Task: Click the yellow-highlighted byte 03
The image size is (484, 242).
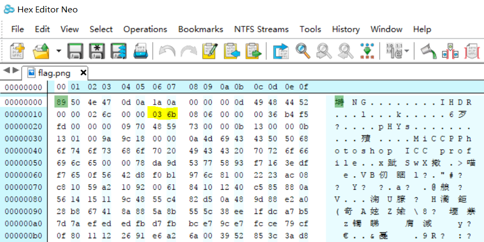Action: tap(157, 115)
